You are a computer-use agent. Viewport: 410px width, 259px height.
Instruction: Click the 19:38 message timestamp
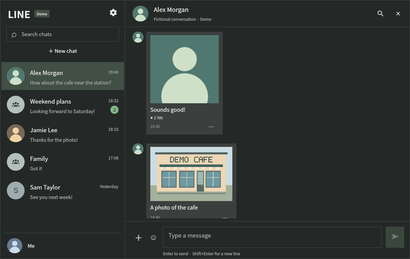(x=155, y=126)
